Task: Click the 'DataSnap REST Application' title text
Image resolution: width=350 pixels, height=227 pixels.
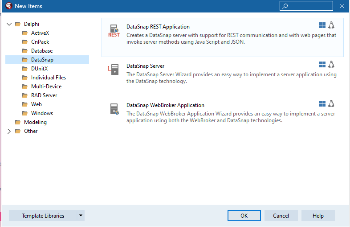Action: click(x=158, y=27)
